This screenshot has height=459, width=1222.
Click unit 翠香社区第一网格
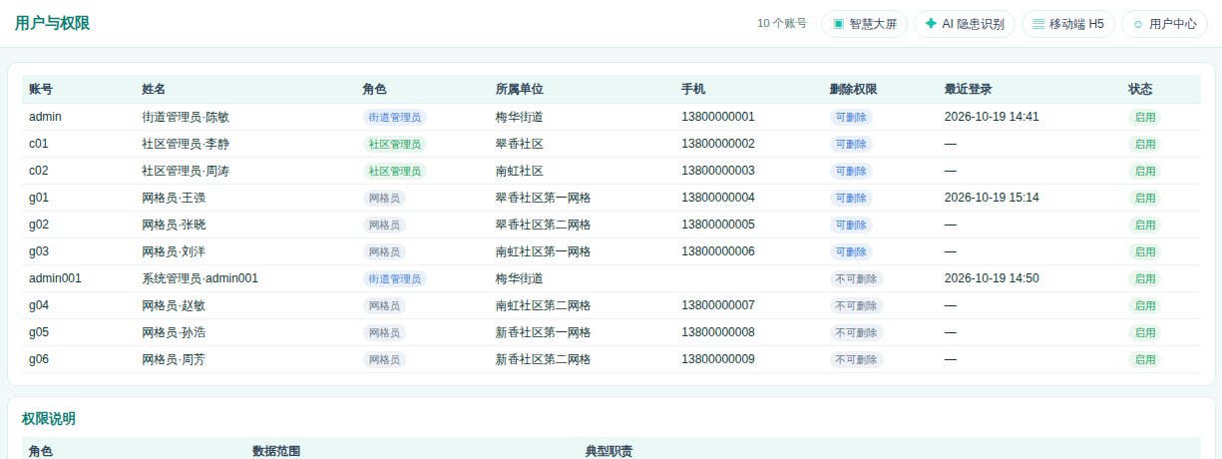coord(543,198)
